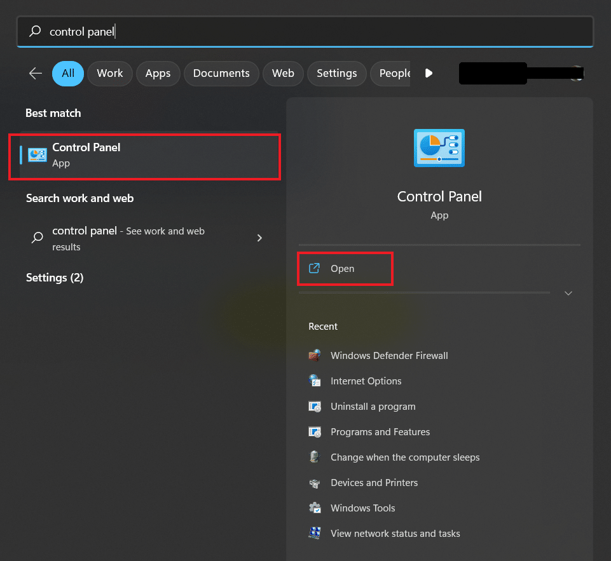Open Internet Options from Recent

(366, 381)
